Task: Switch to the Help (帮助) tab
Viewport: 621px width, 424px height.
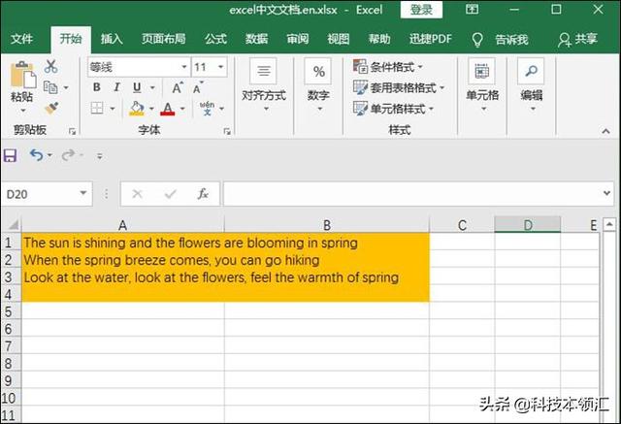Action: 379,39
